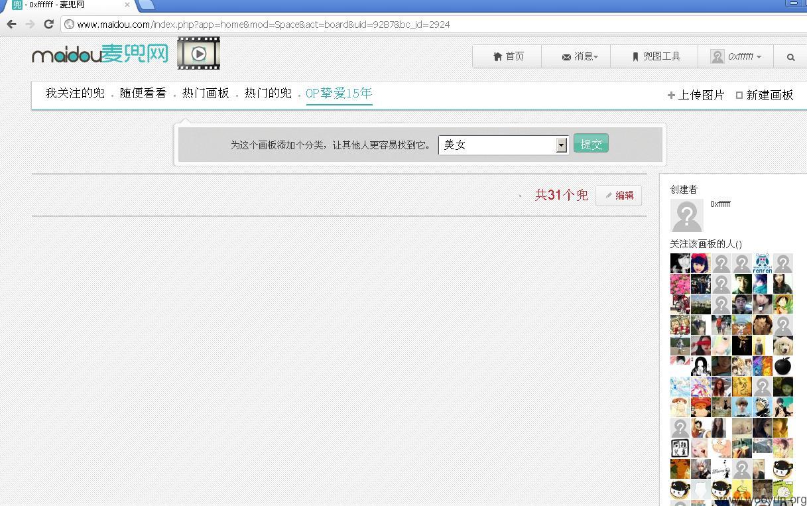Switch to 热门的兜 tab
The image size is (807, 506).
(x=268, y=94)
